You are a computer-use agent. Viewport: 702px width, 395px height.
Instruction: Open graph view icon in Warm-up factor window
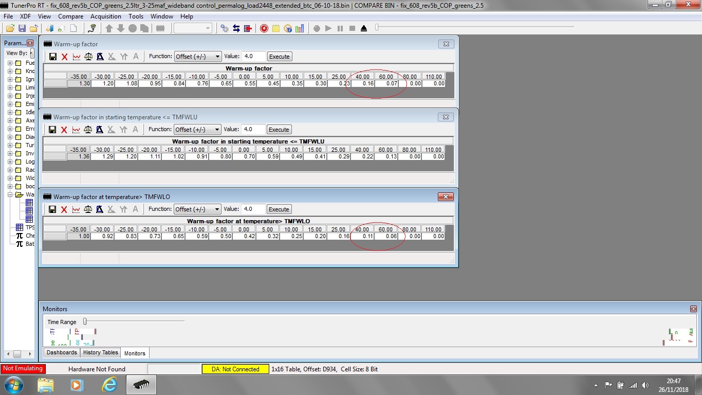coord(77,57)
